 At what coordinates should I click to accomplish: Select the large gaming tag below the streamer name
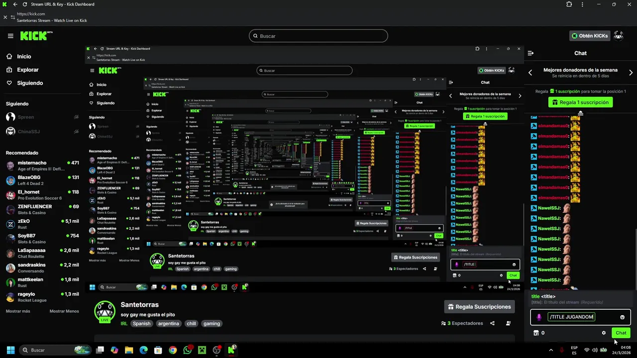tap(212, 324)
